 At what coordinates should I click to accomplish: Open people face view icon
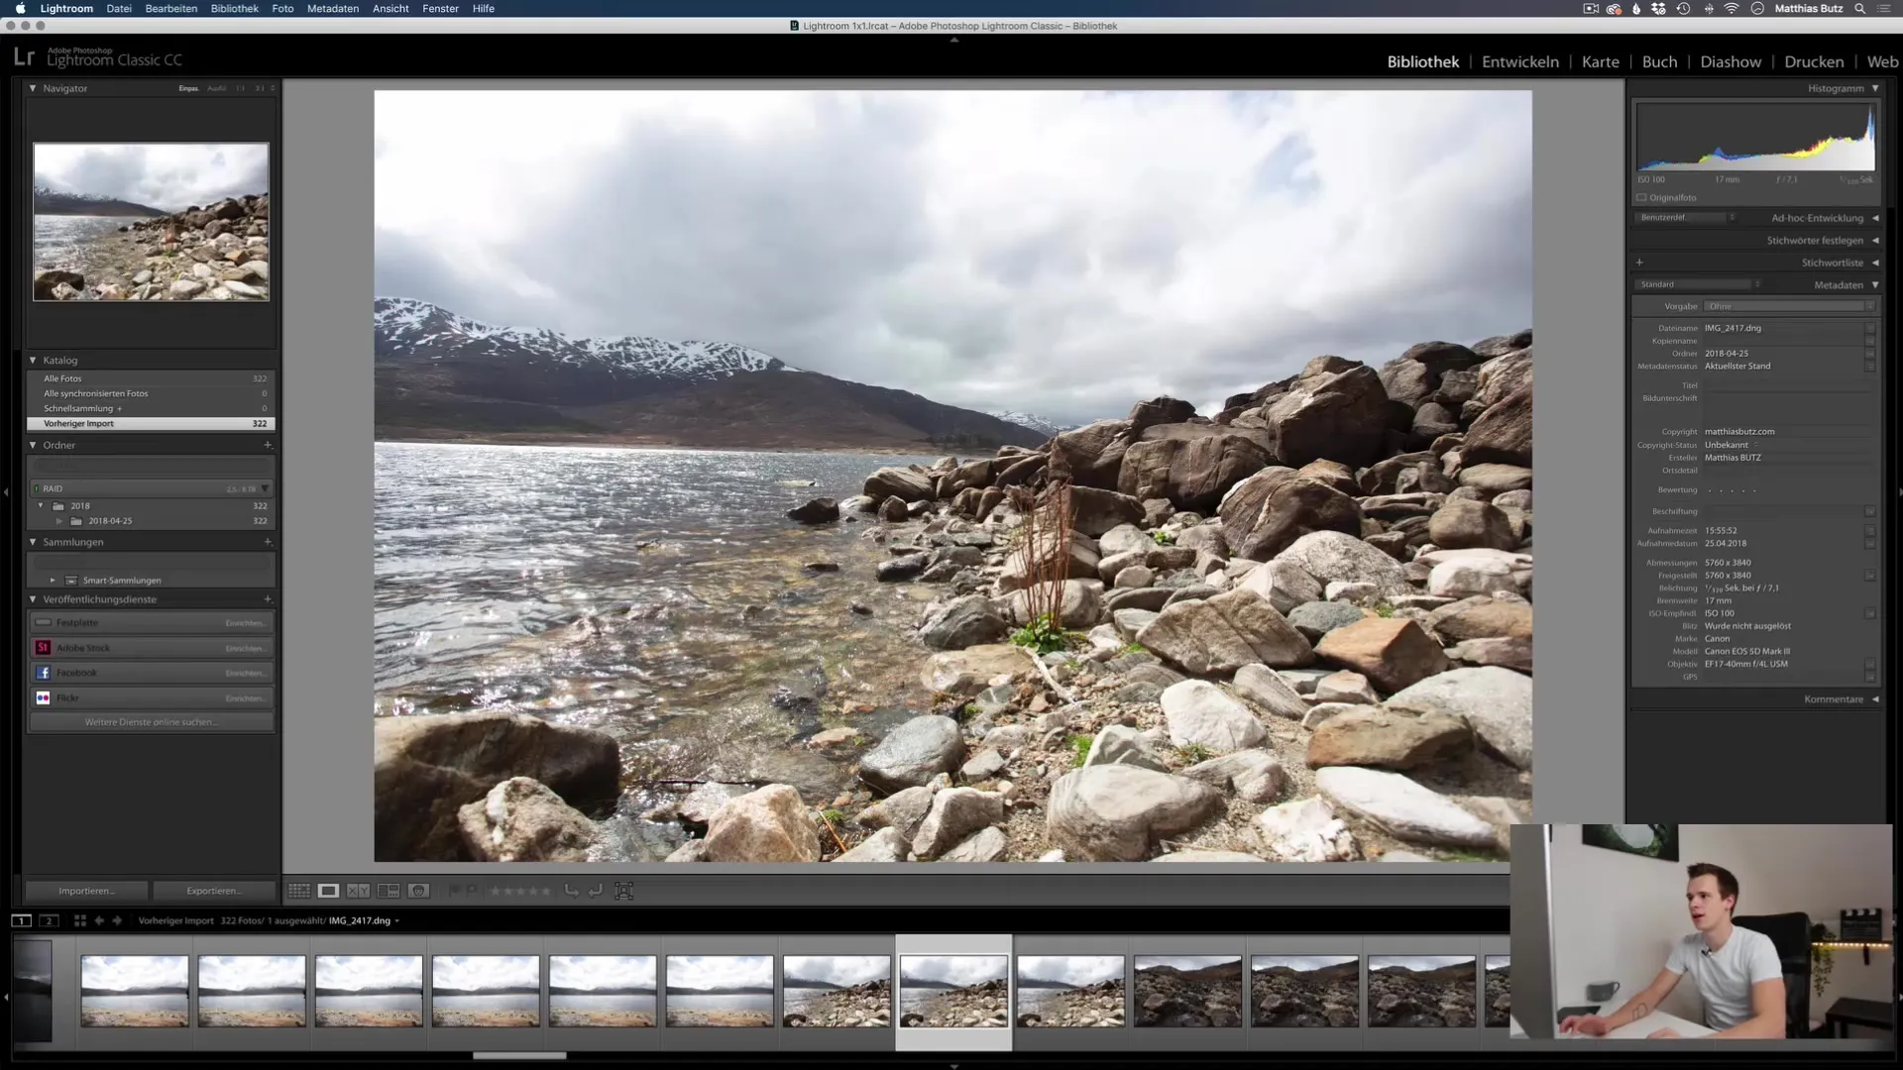click(418, 891)
